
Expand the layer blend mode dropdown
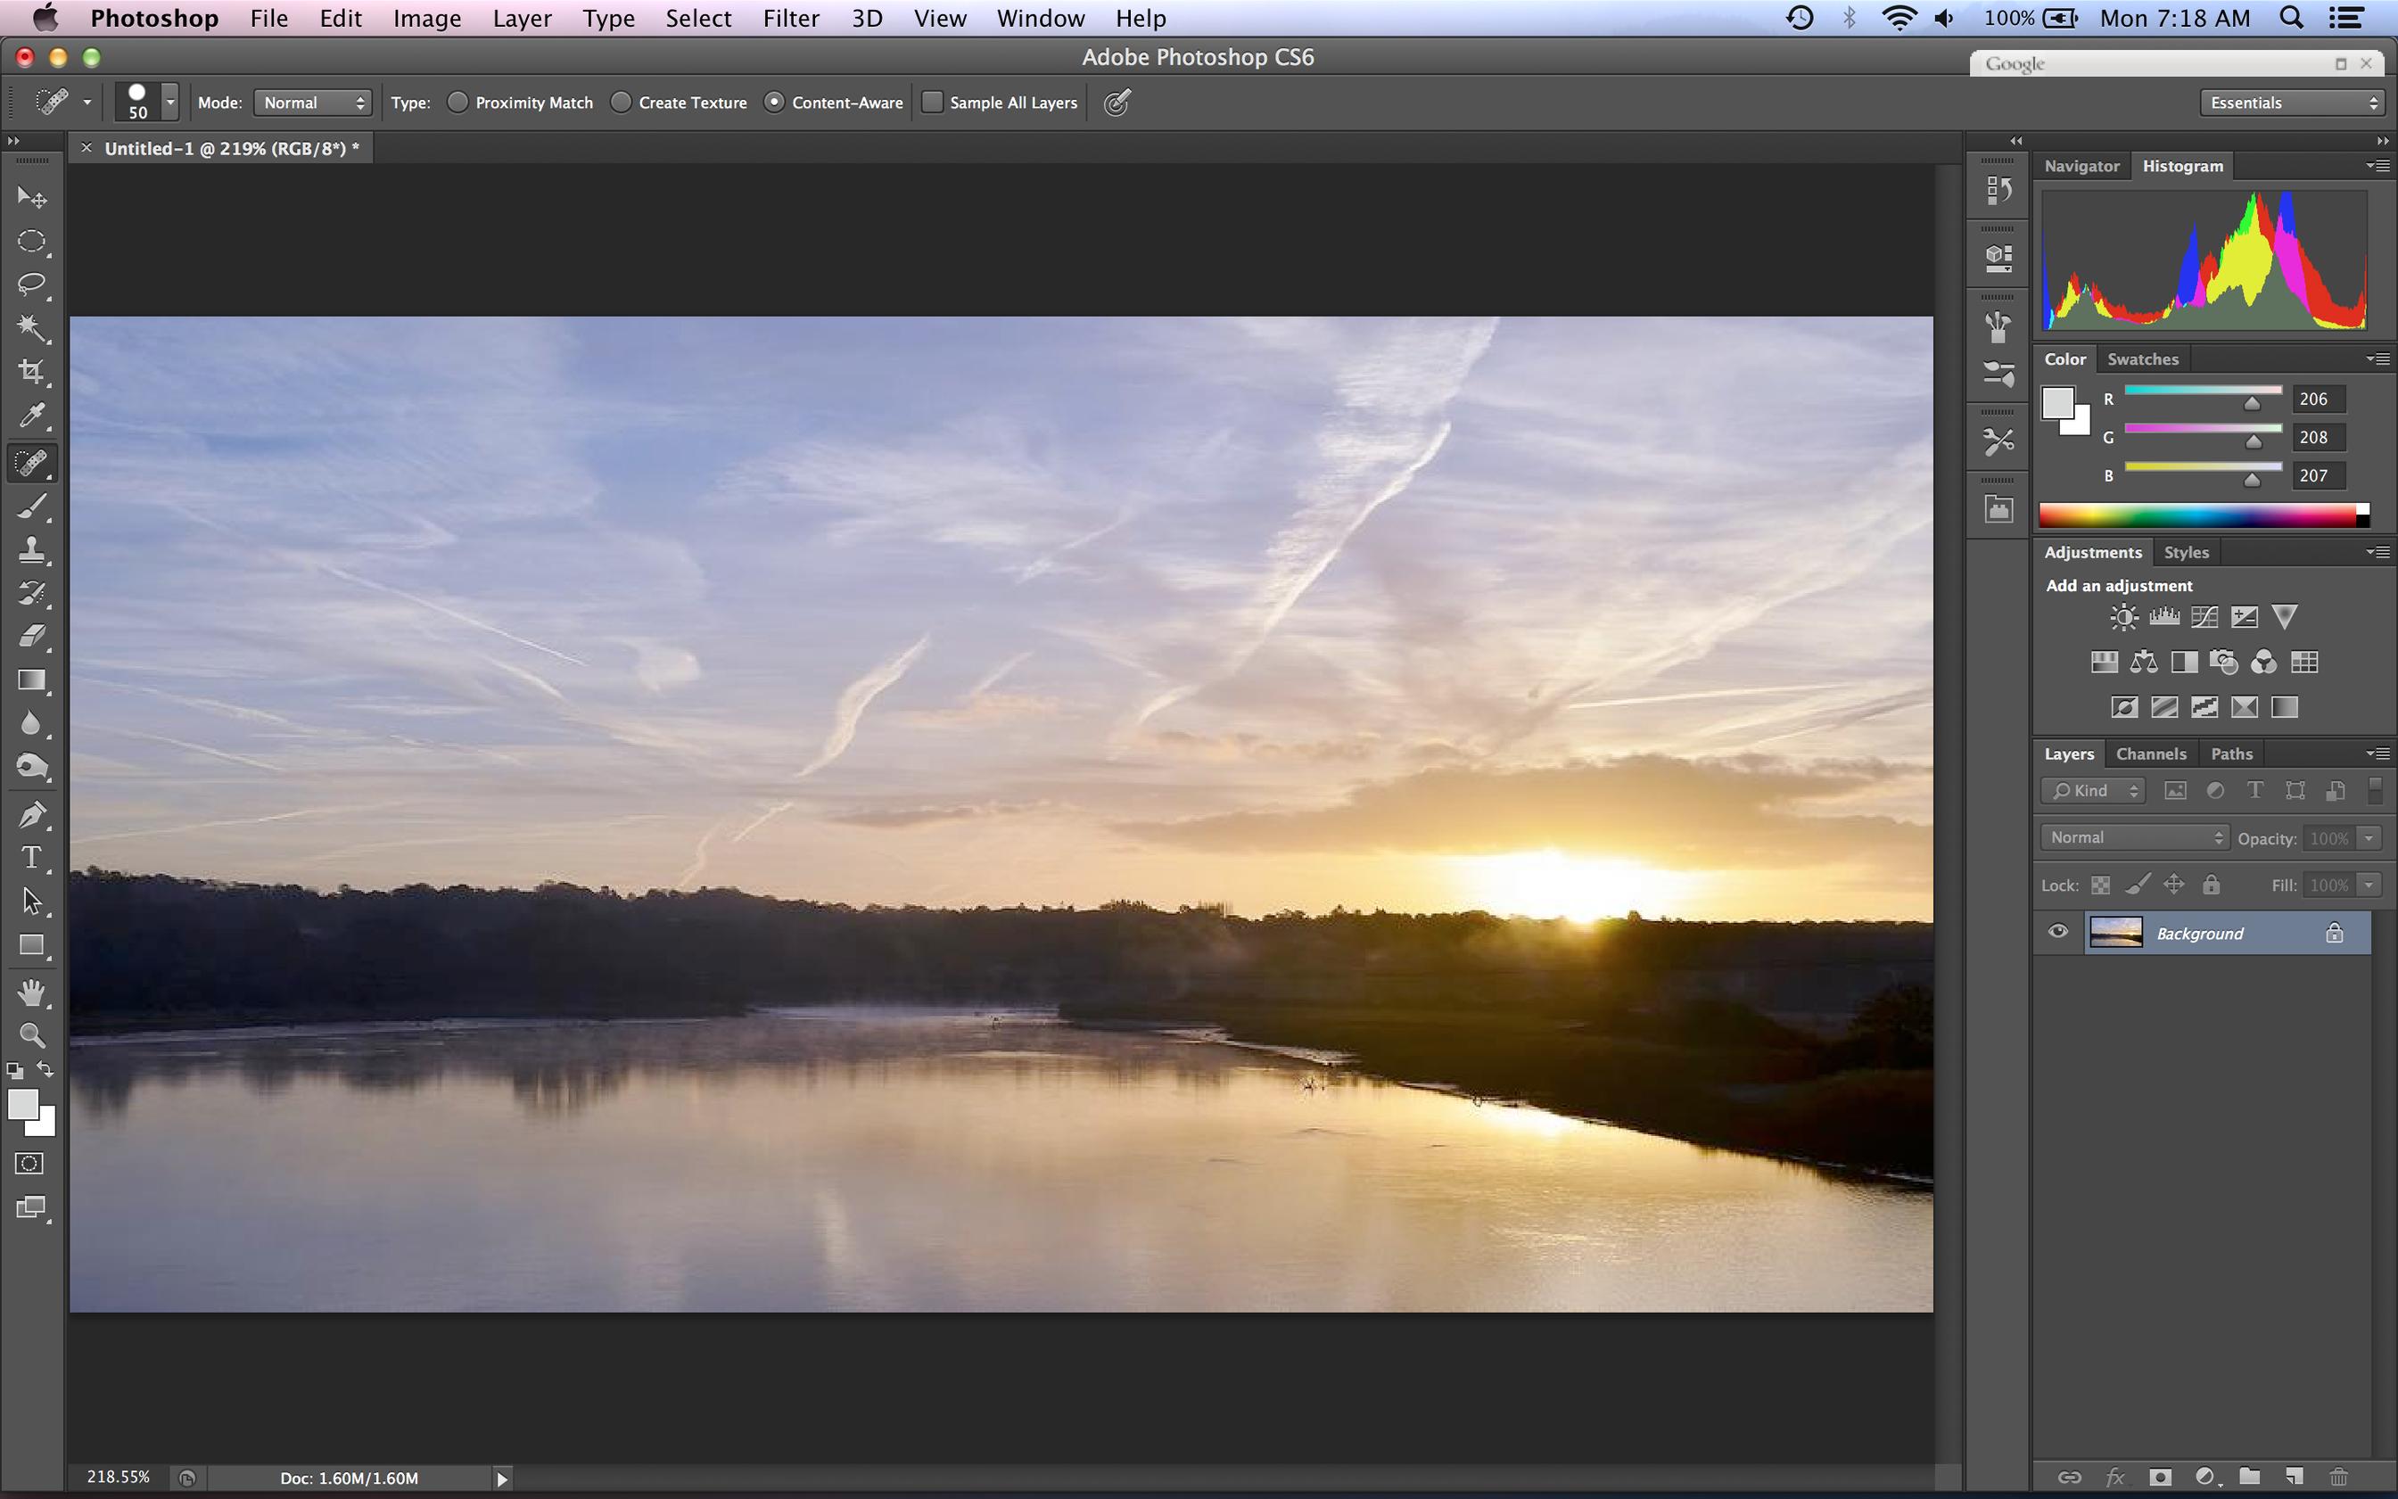coord(2134,837)
